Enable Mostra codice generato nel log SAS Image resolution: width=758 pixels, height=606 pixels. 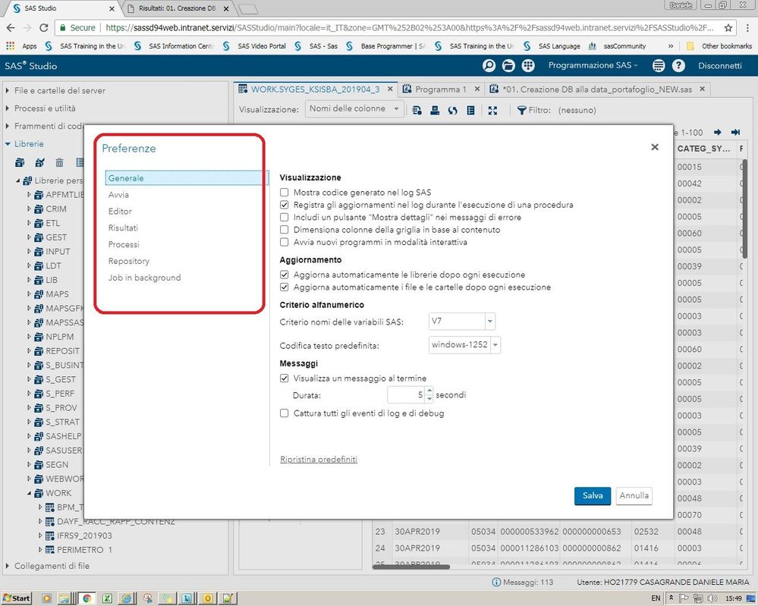[x=285, y=193]
